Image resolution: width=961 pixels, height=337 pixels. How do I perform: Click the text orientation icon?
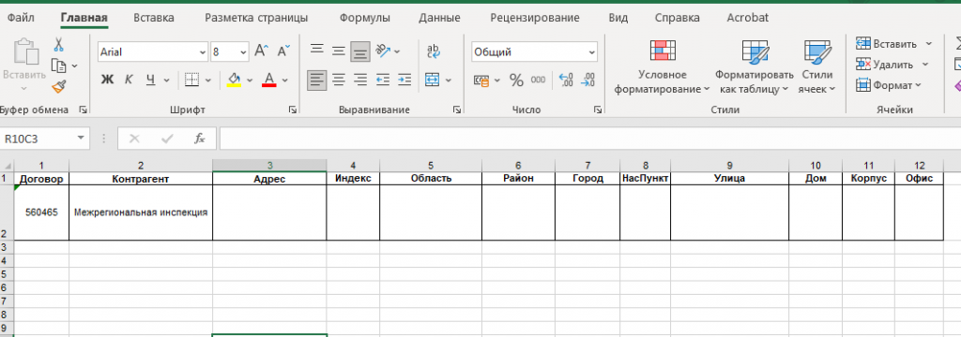(383, 51)
